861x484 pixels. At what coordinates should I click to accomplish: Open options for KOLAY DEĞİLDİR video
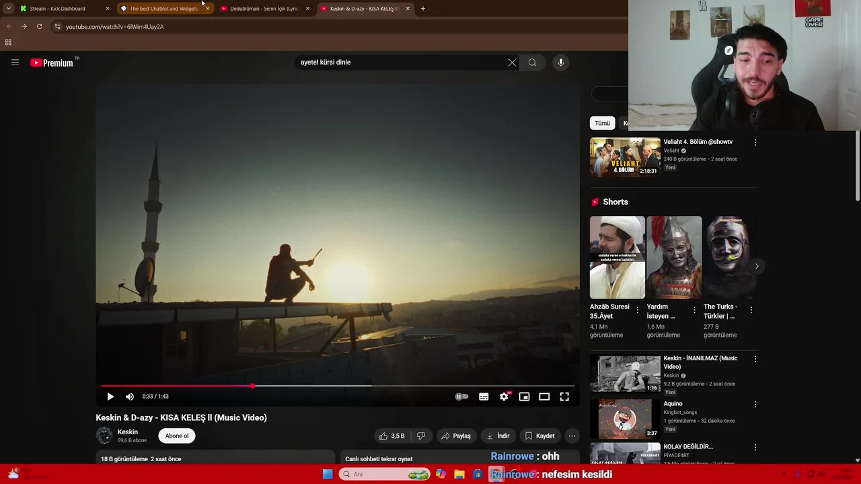[x=755, y=447]
